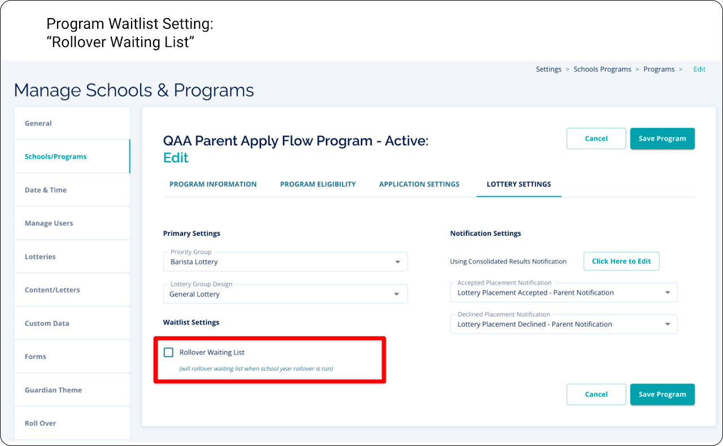Click the top Save Program button
The image size is (723, 446).
662,138
